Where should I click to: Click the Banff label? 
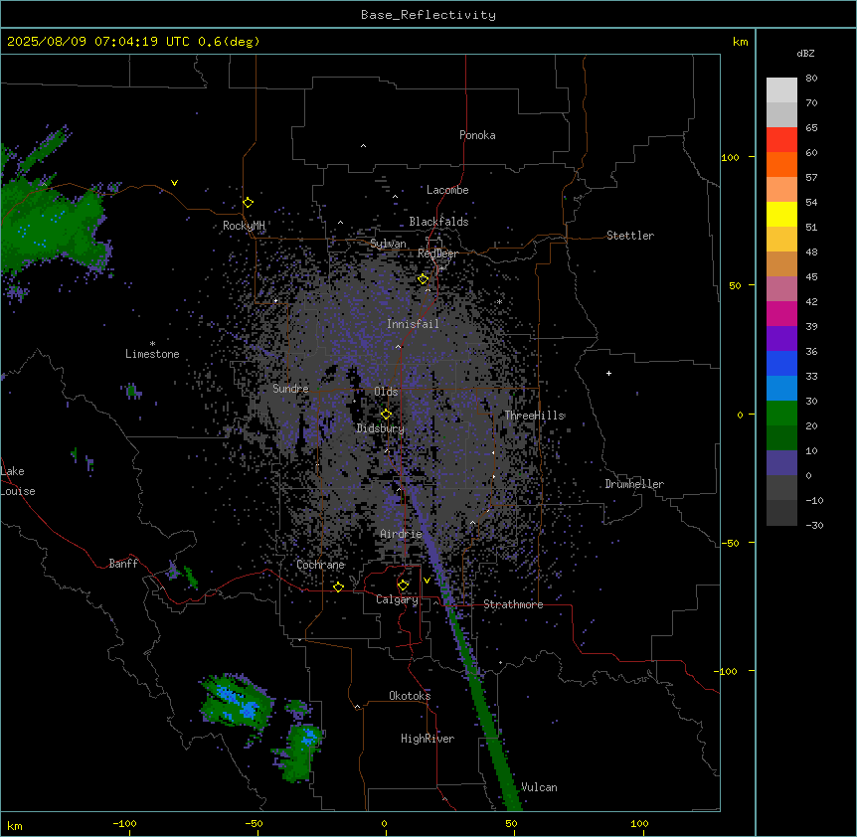pyautogui.click(x=123, y=564)
